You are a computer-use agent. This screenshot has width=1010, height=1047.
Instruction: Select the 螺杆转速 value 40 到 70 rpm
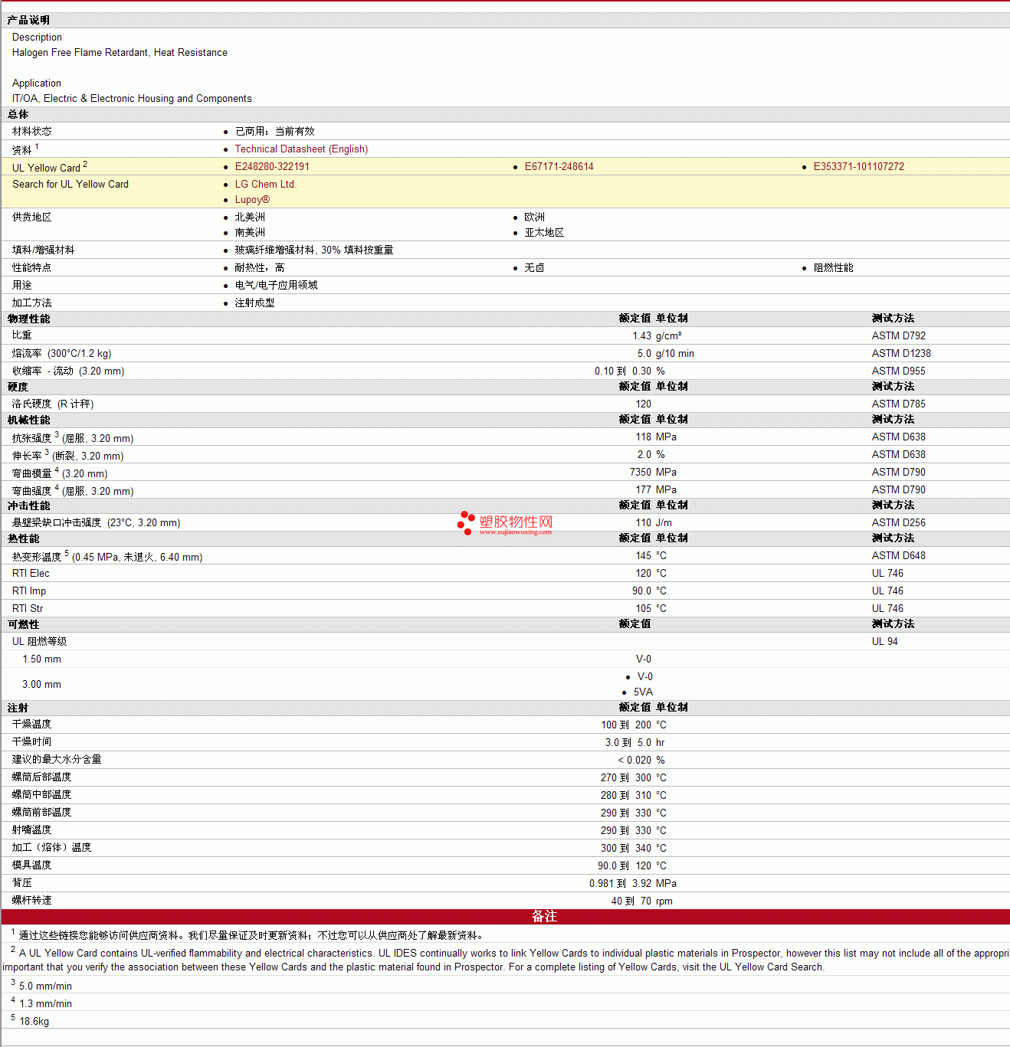point(641,901)
